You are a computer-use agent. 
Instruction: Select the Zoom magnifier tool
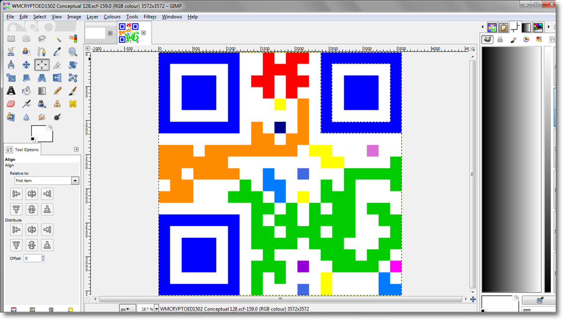[x=73, y=52]
